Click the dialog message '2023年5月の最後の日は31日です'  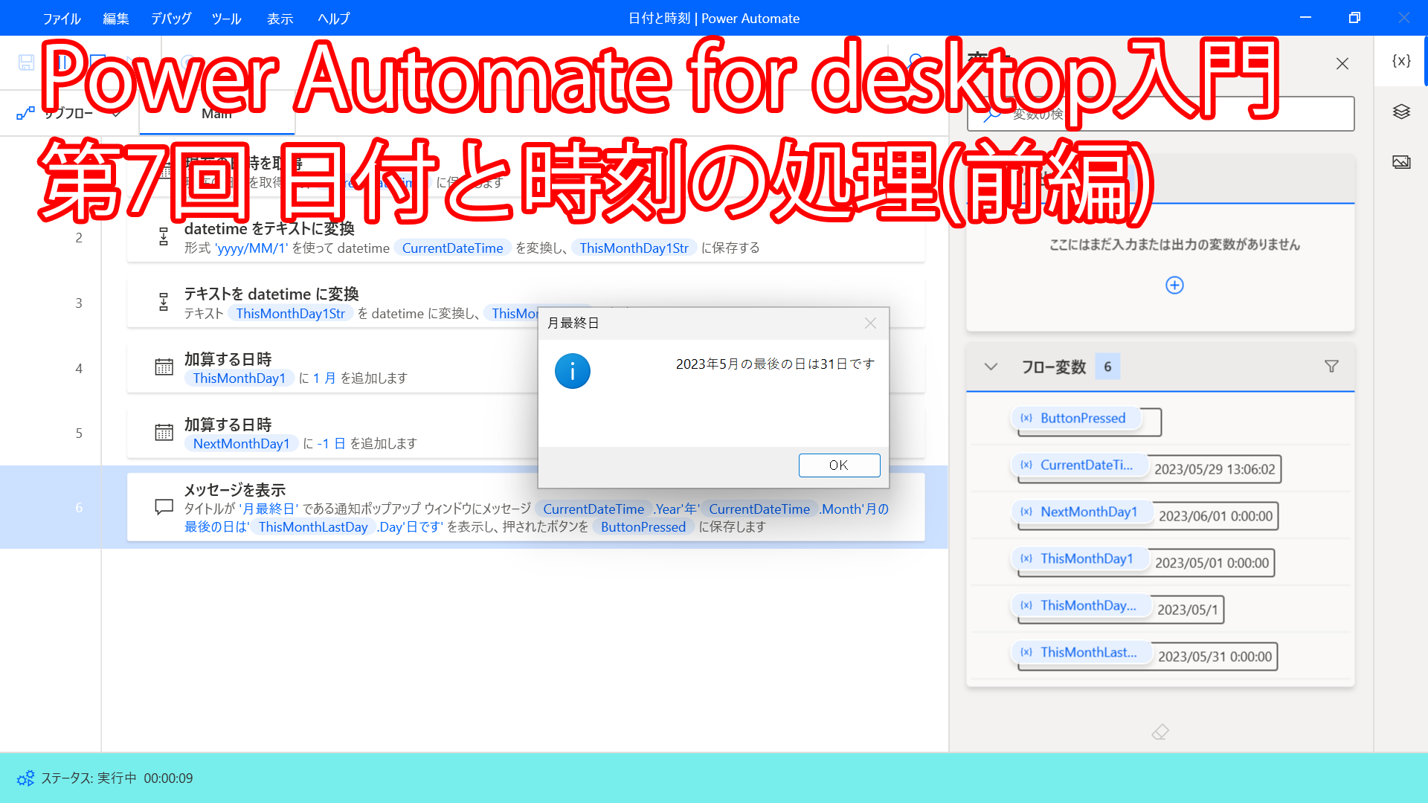(775, 364)
